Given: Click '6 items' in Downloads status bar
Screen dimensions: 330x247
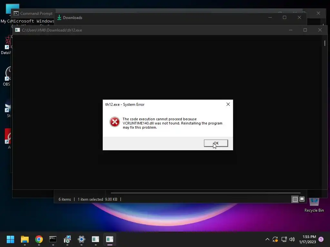Looking at the screenshot, I should pyautogui.click(x=65, y=199).
